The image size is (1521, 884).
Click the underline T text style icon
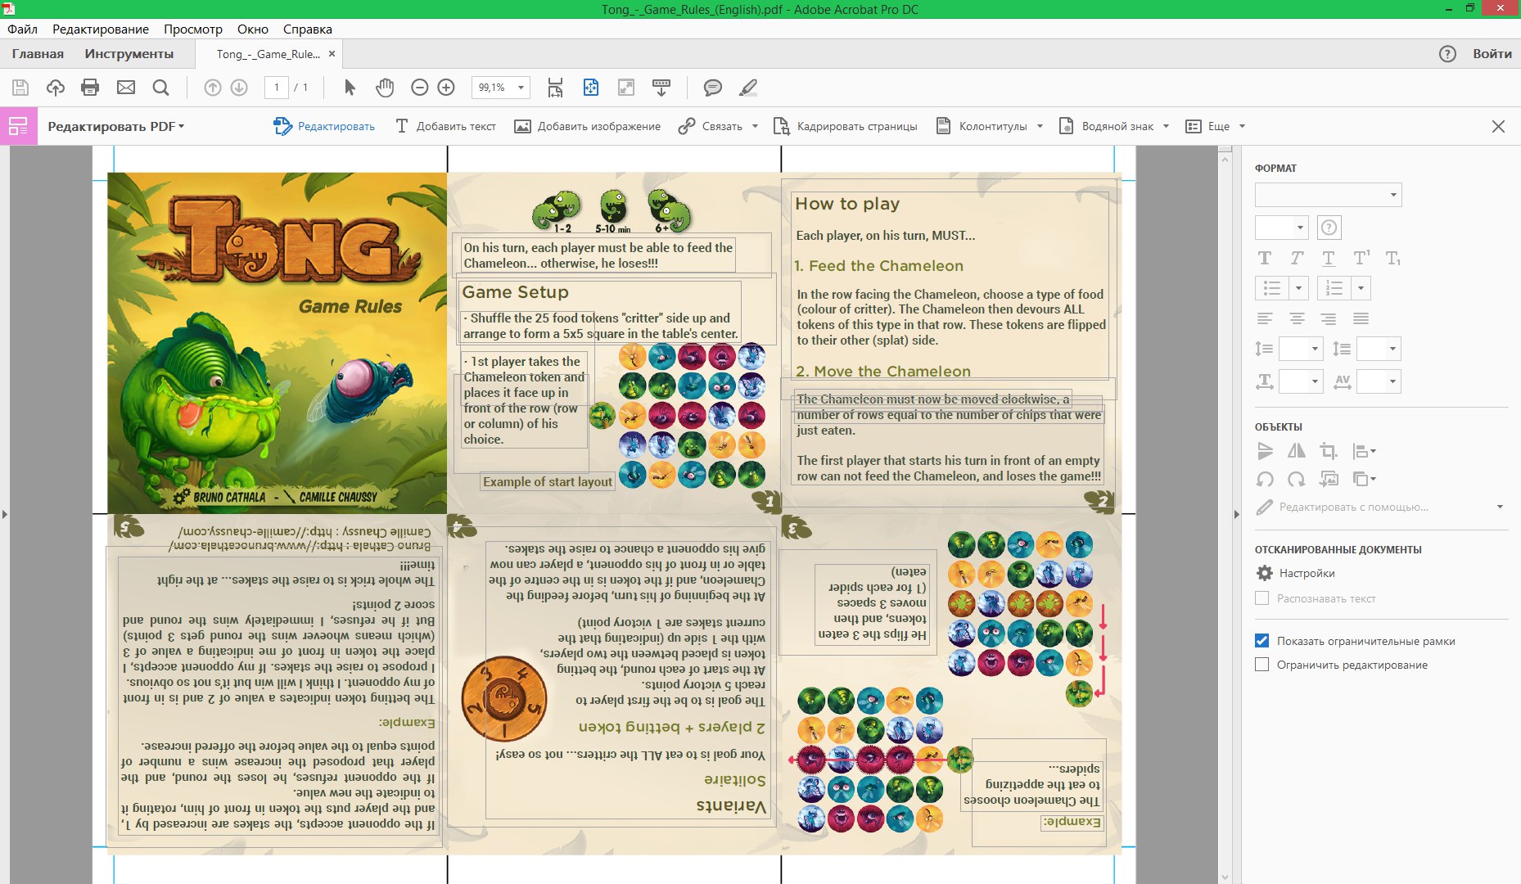tap(1329, 259)
